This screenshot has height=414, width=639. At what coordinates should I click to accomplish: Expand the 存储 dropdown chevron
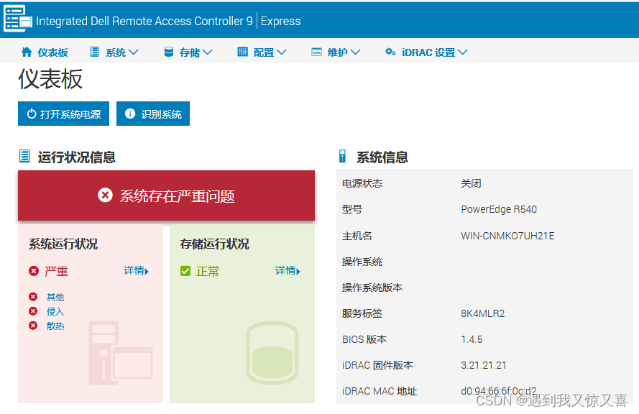pyautogui.click(x=208, y=52)
